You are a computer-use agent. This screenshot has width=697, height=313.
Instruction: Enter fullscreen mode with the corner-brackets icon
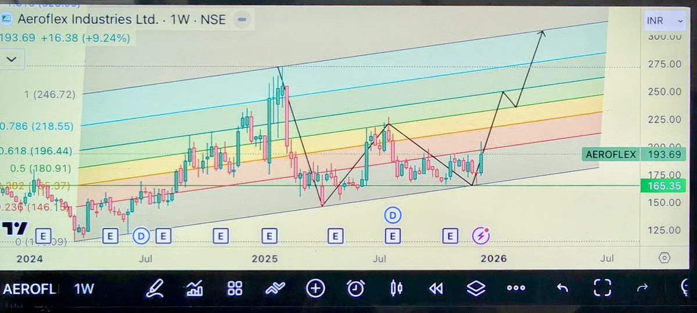click(x=602, y=288)
